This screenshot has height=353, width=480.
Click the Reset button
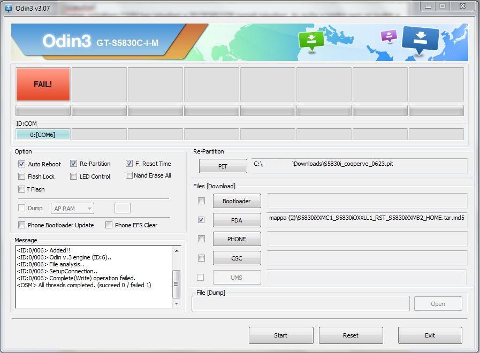(x=351, y=335)
